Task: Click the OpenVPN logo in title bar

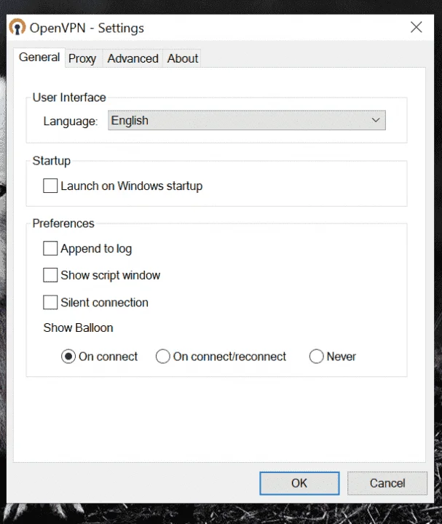Action: [x=17, y=27]
